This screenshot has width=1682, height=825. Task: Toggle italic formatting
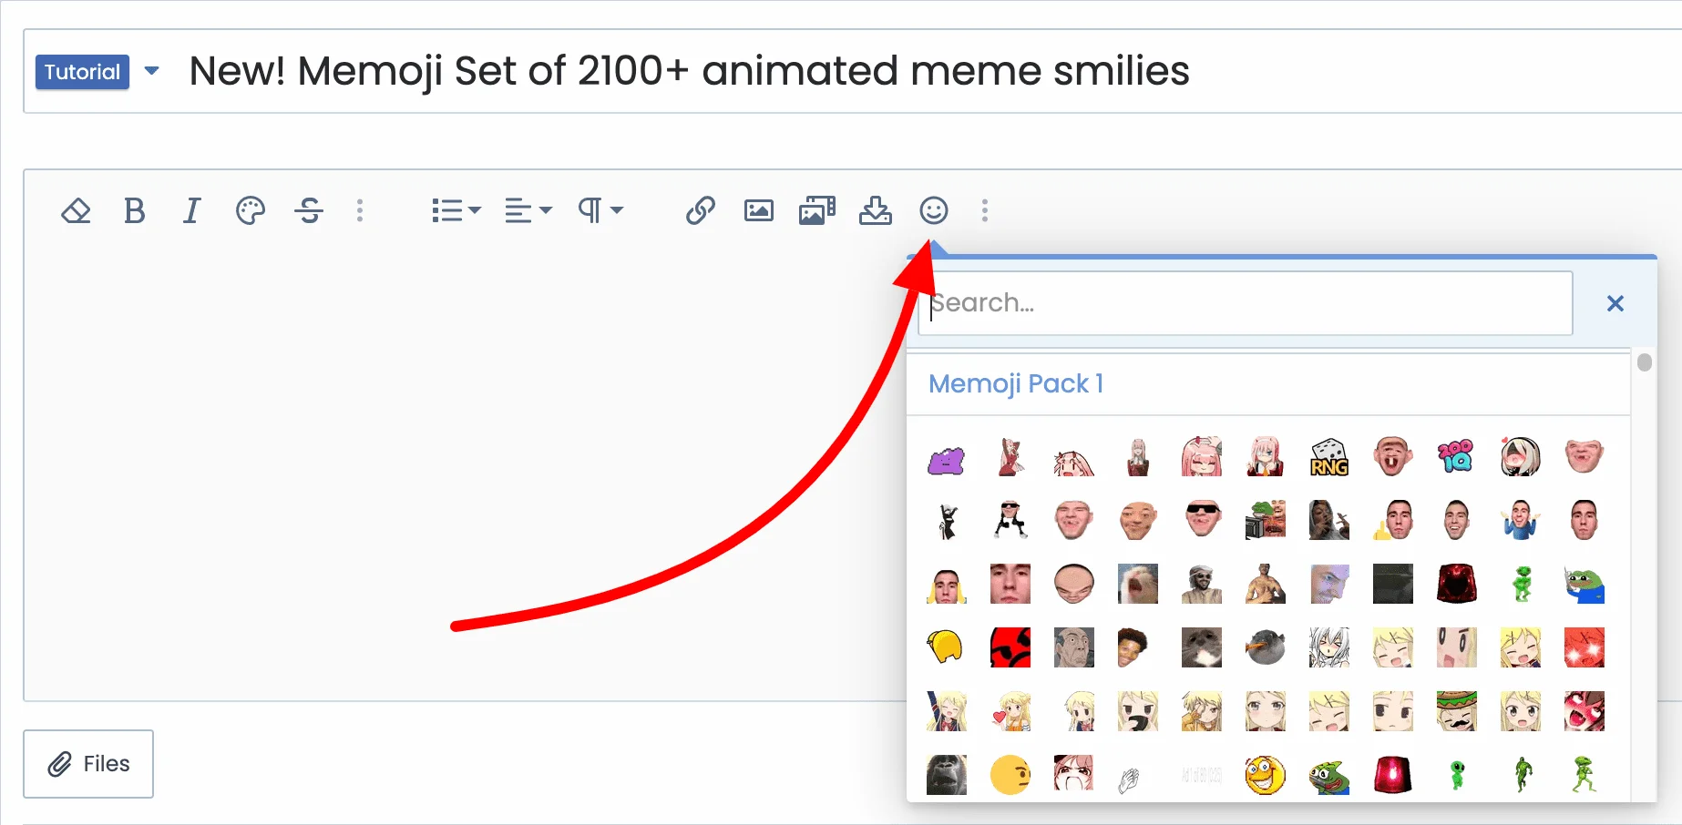pyautogui.click(x=191, y=211)
